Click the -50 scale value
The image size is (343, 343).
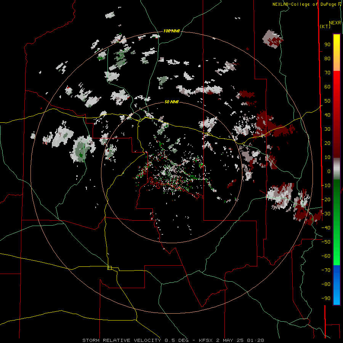[326, 242]
